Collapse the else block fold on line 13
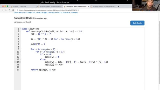The height and width of the screenshot is (90, 160). tap(20, 59)
